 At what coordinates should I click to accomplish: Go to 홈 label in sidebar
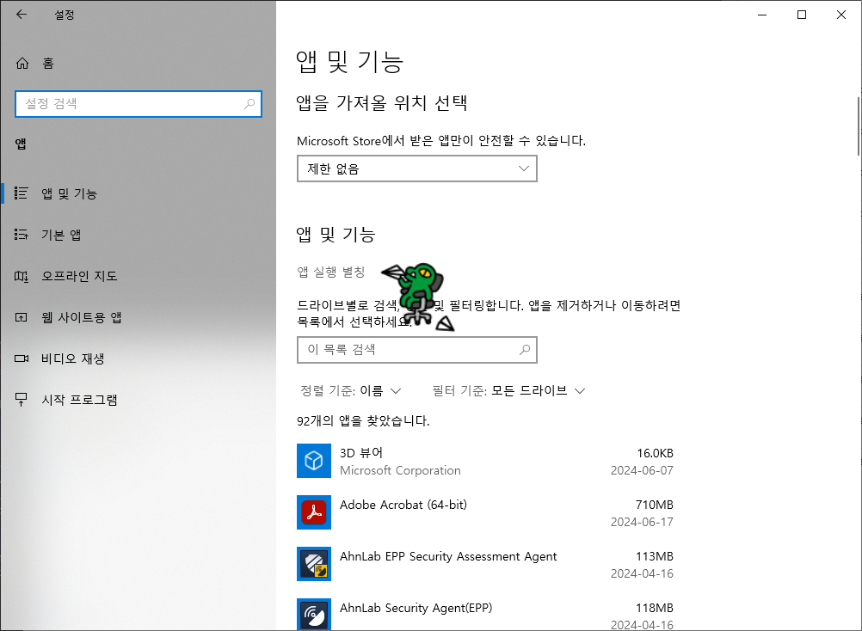point(48,64)
